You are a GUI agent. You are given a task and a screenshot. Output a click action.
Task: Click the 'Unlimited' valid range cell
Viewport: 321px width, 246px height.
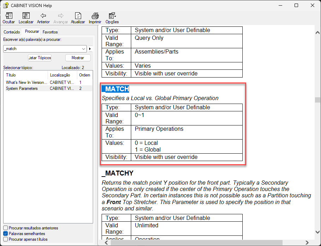[187, 229]
